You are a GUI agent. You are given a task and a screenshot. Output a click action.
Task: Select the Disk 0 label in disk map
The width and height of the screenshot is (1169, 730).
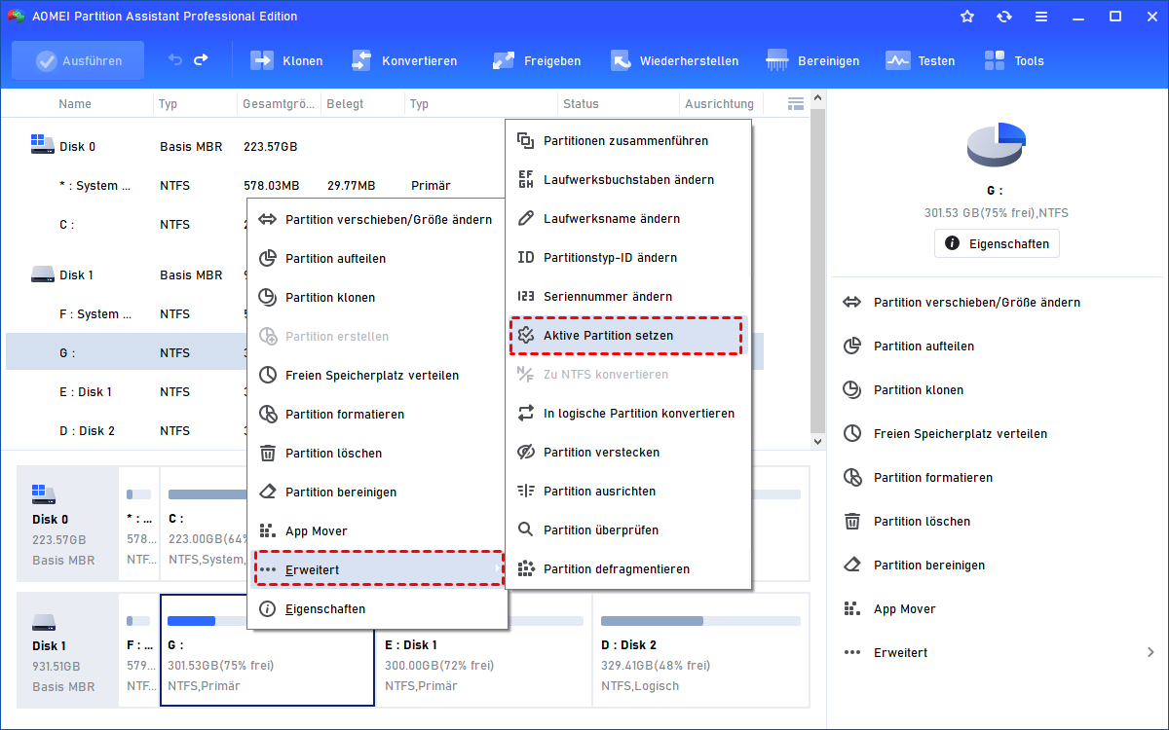coord(67,522)
